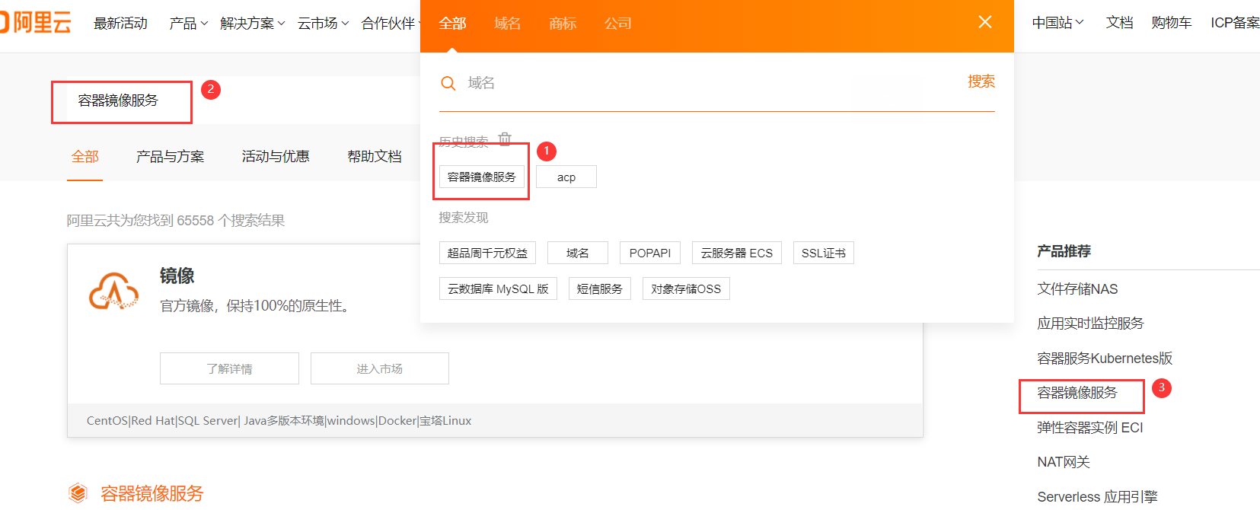Expand the 云市场 dropdown menu
The height and width of the screenshot is (510, 1260).
(323, 24)
